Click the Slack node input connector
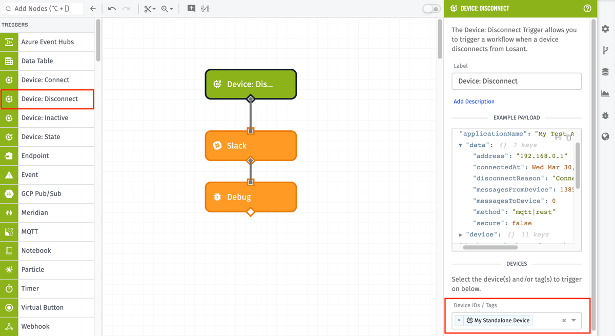The height and width of the screenshot is (336, 615). pos(251,131)
